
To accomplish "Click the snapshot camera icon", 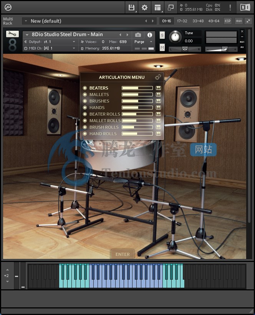I will [138, 35].
